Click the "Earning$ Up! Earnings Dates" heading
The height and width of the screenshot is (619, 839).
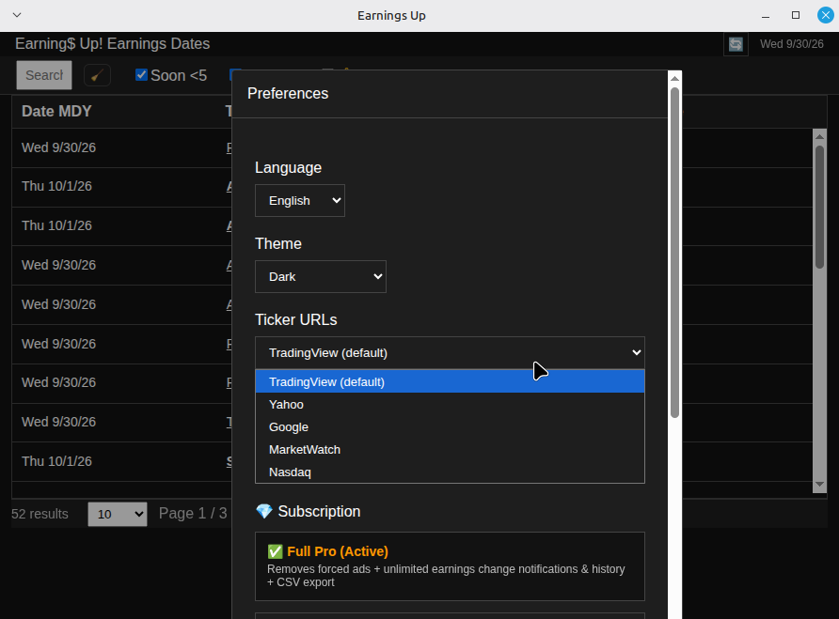tap(112, 44)
